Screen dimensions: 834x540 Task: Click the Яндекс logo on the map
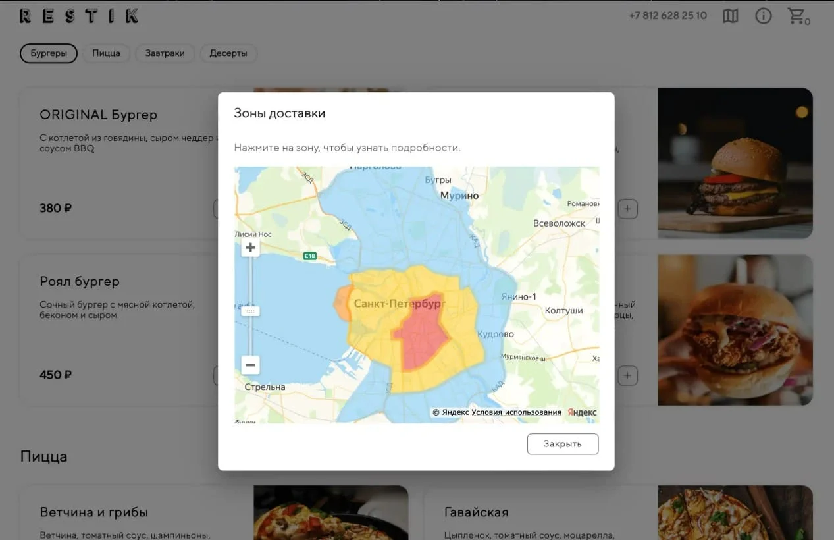pyautogui.click(x=582, y=412)
